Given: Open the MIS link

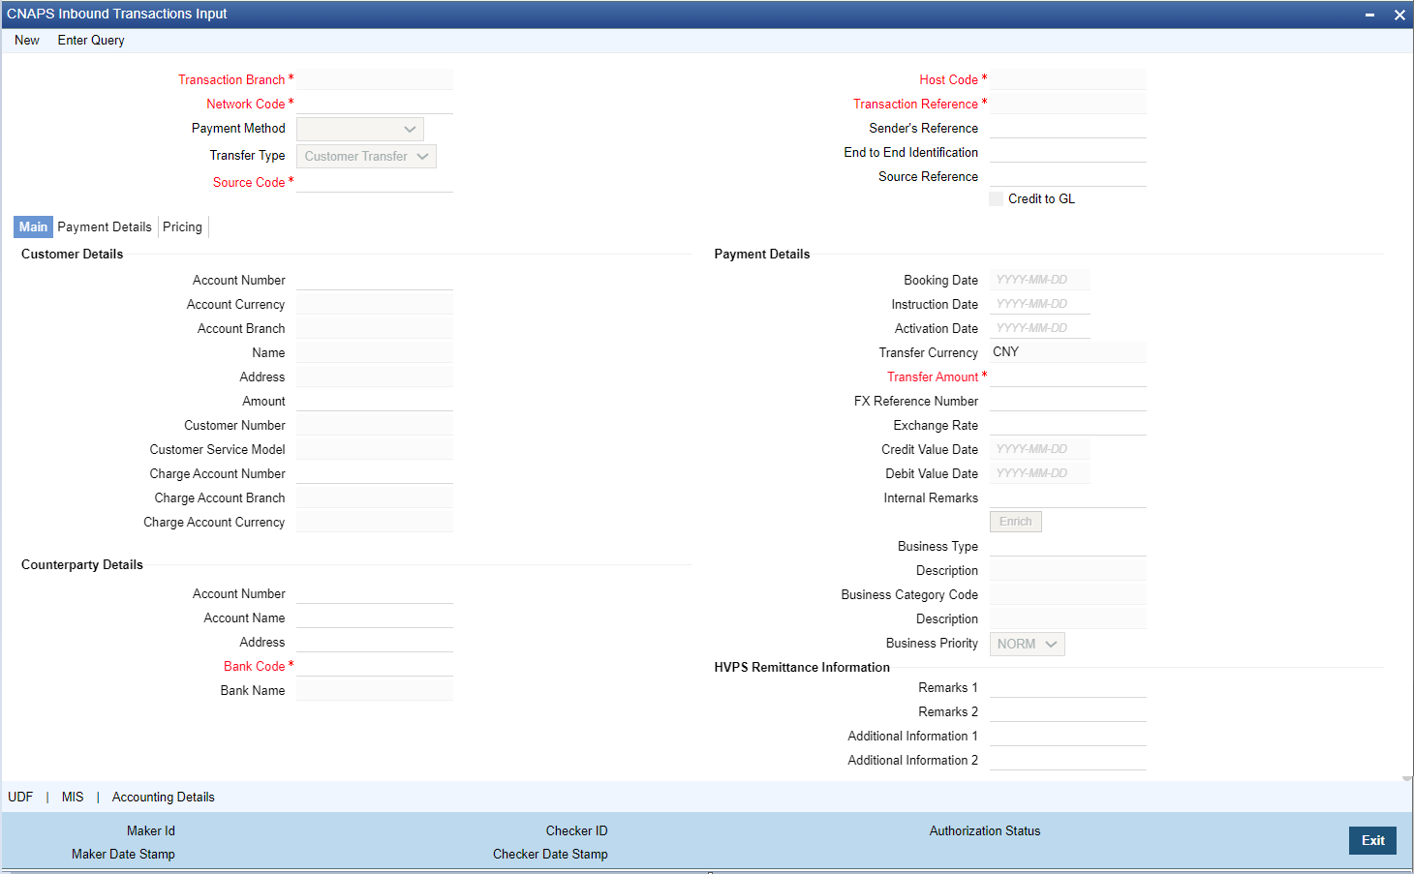Looking at the screenshot, I should coord(73,797).
